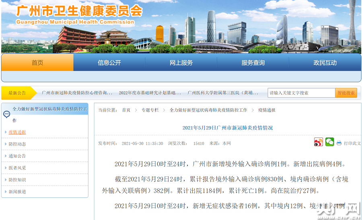Open 医者风采 in the sidebar

[x=17, y=168]
